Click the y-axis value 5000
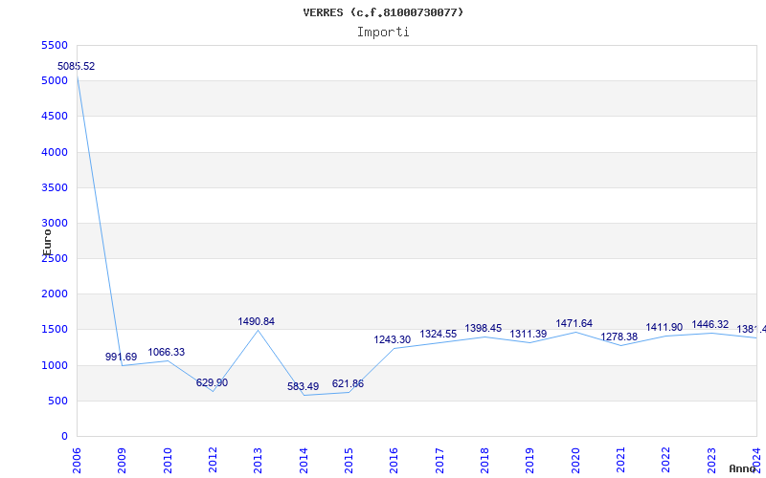Image resolution: width=766 pixels, height=478 pixels. pos(55,81)
